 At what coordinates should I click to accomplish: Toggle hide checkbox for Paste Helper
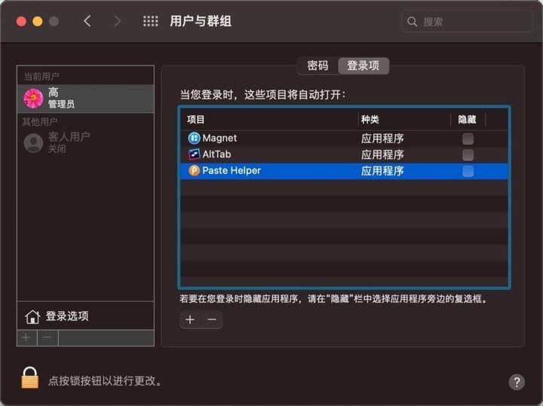point(468,171)
